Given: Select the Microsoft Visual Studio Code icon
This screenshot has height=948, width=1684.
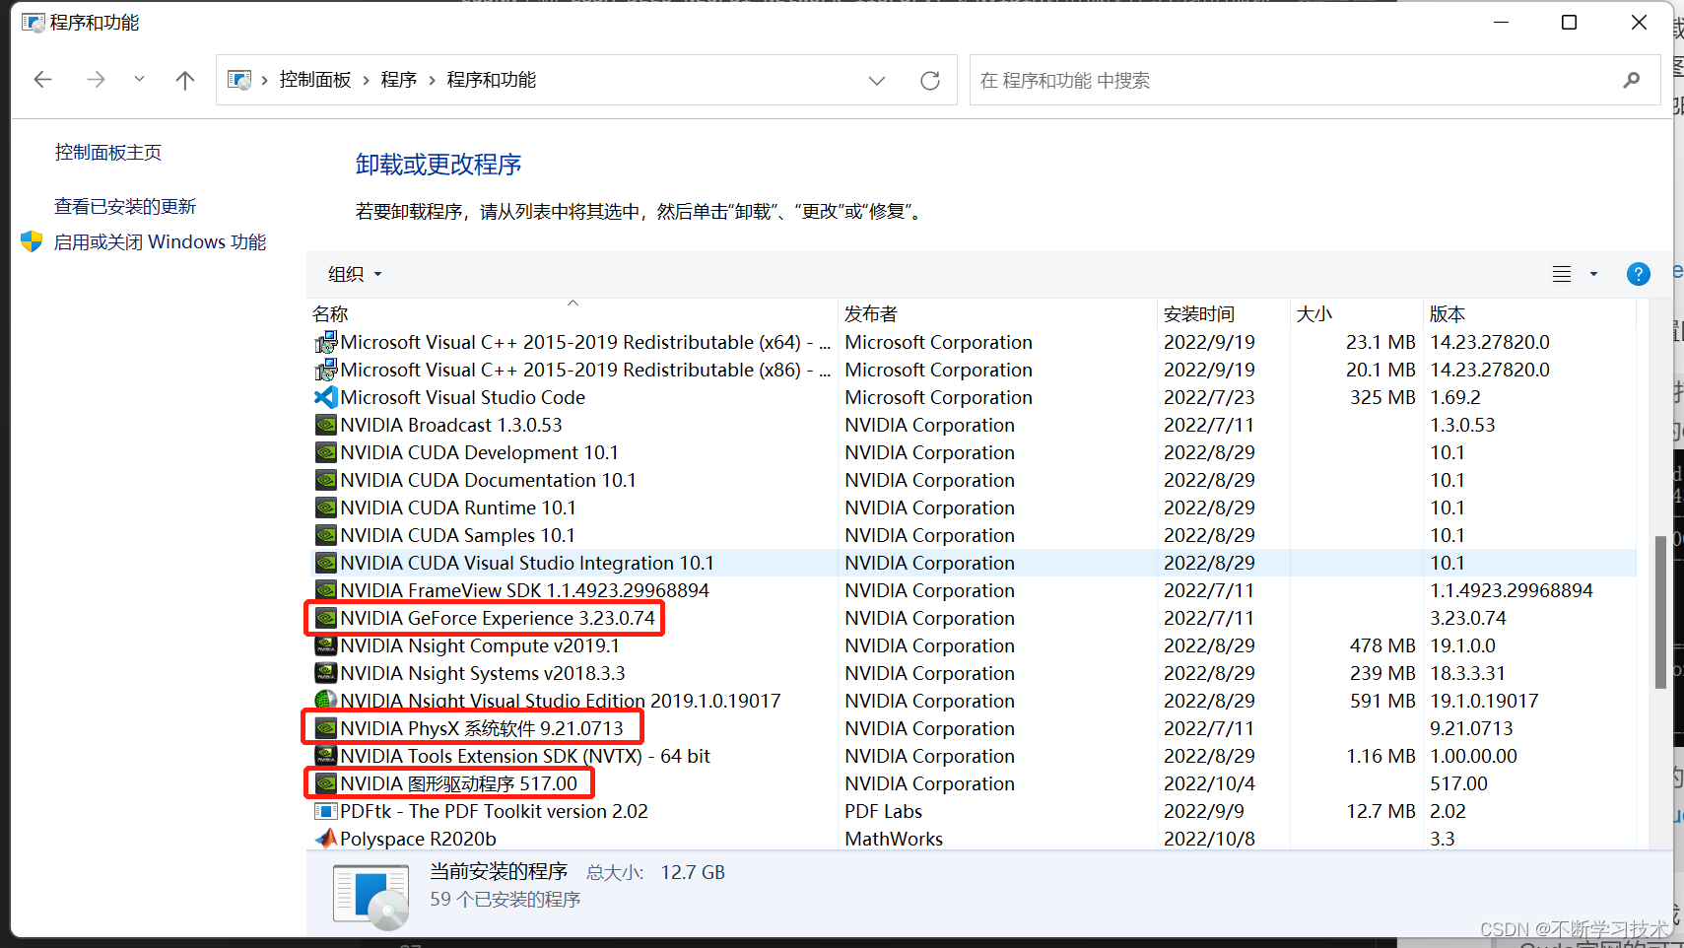Looking at the screenshot, I should click(x=325, y=397).
